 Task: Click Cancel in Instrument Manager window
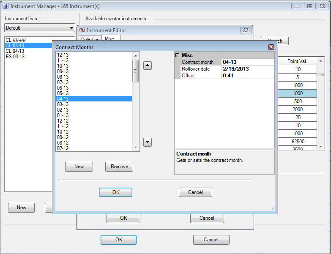click(211, 240)
